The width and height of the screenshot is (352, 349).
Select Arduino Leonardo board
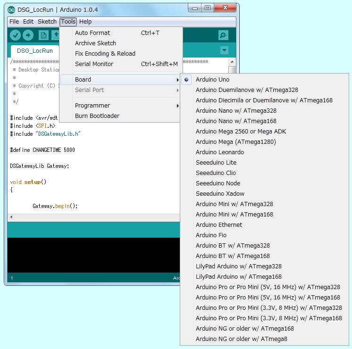tap(264, 152)
